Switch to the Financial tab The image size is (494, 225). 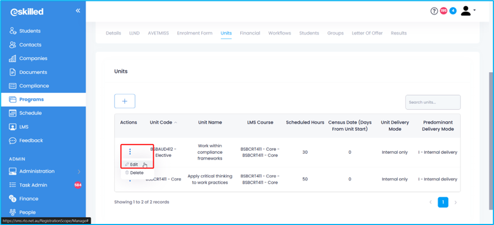pyautogui.click(x=250, y=33)
